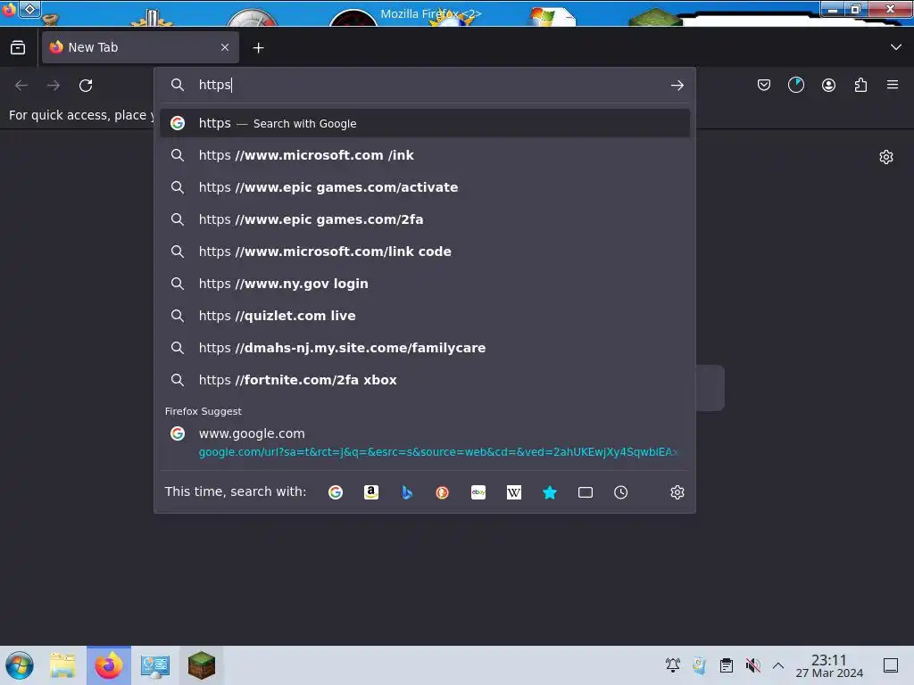Search bookmarks with the star icon

[x=550, y=492]
